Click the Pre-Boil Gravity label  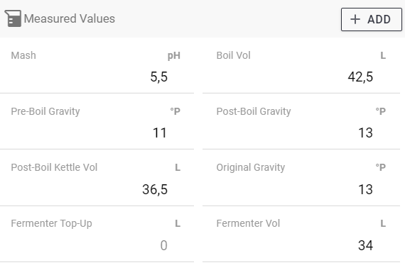click(45, 111)
